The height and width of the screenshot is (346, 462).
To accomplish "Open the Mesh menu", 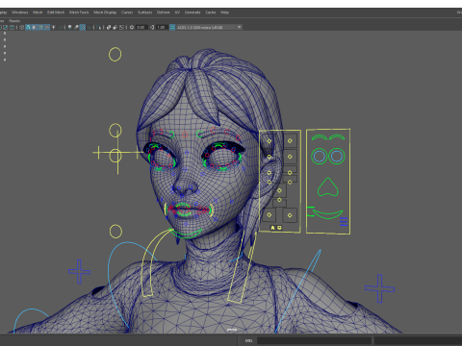I will coord(38,12).
